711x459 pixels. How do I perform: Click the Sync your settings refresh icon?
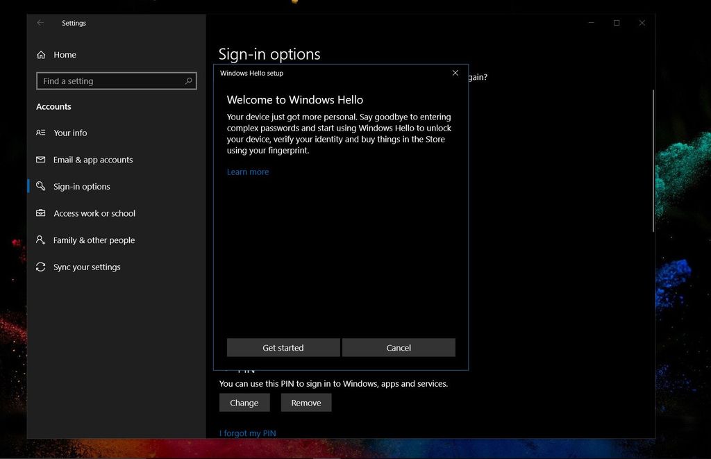tap(42, 267)
